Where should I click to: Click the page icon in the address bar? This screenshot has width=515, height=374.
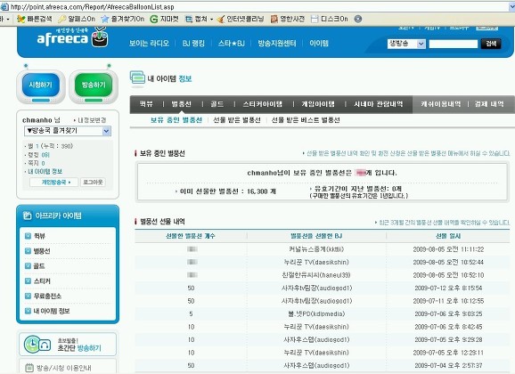pos(4,6)
